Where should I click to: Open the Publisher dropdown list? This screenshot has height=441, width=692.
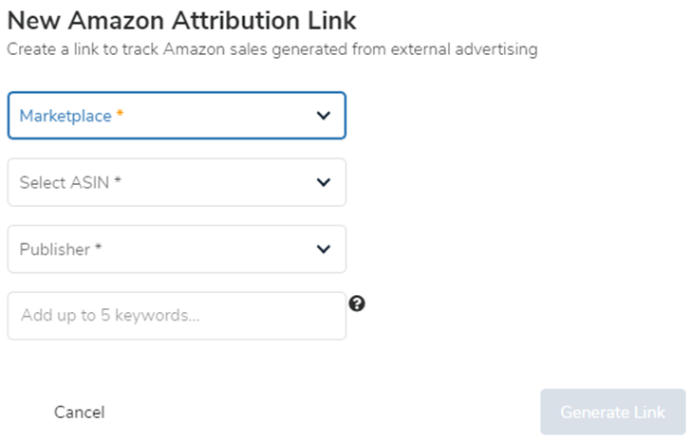(177, 249)
